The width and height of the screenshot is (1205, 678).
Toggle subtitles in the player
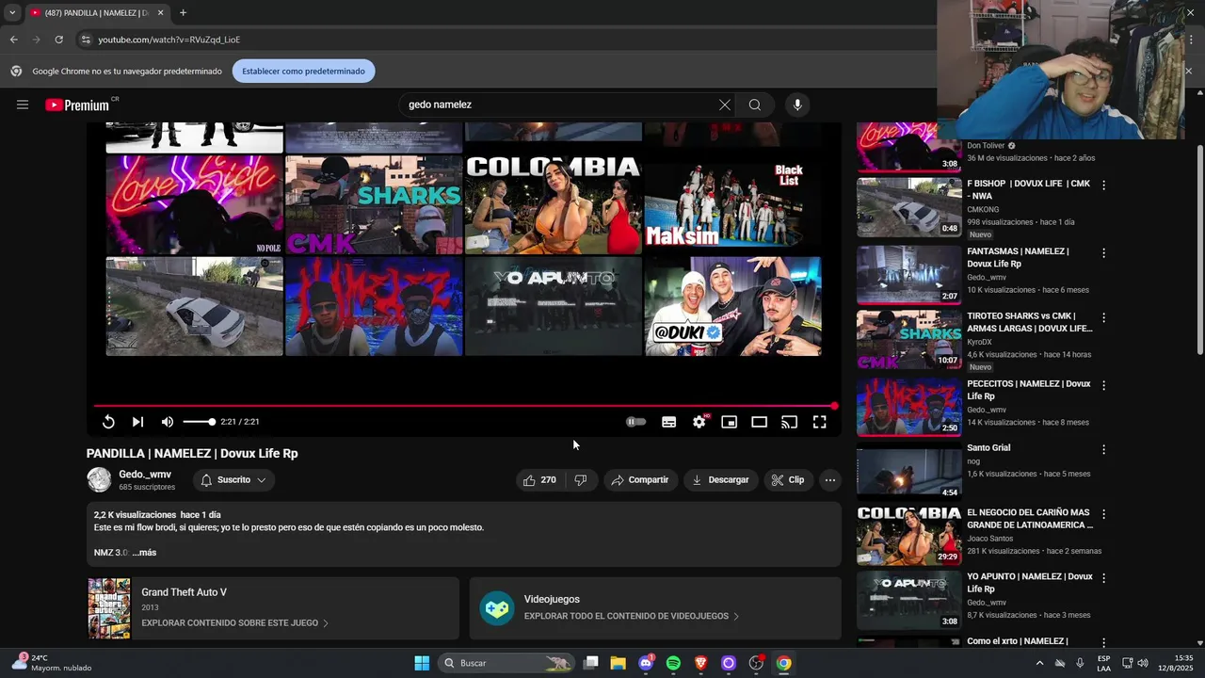pos(668,422)
